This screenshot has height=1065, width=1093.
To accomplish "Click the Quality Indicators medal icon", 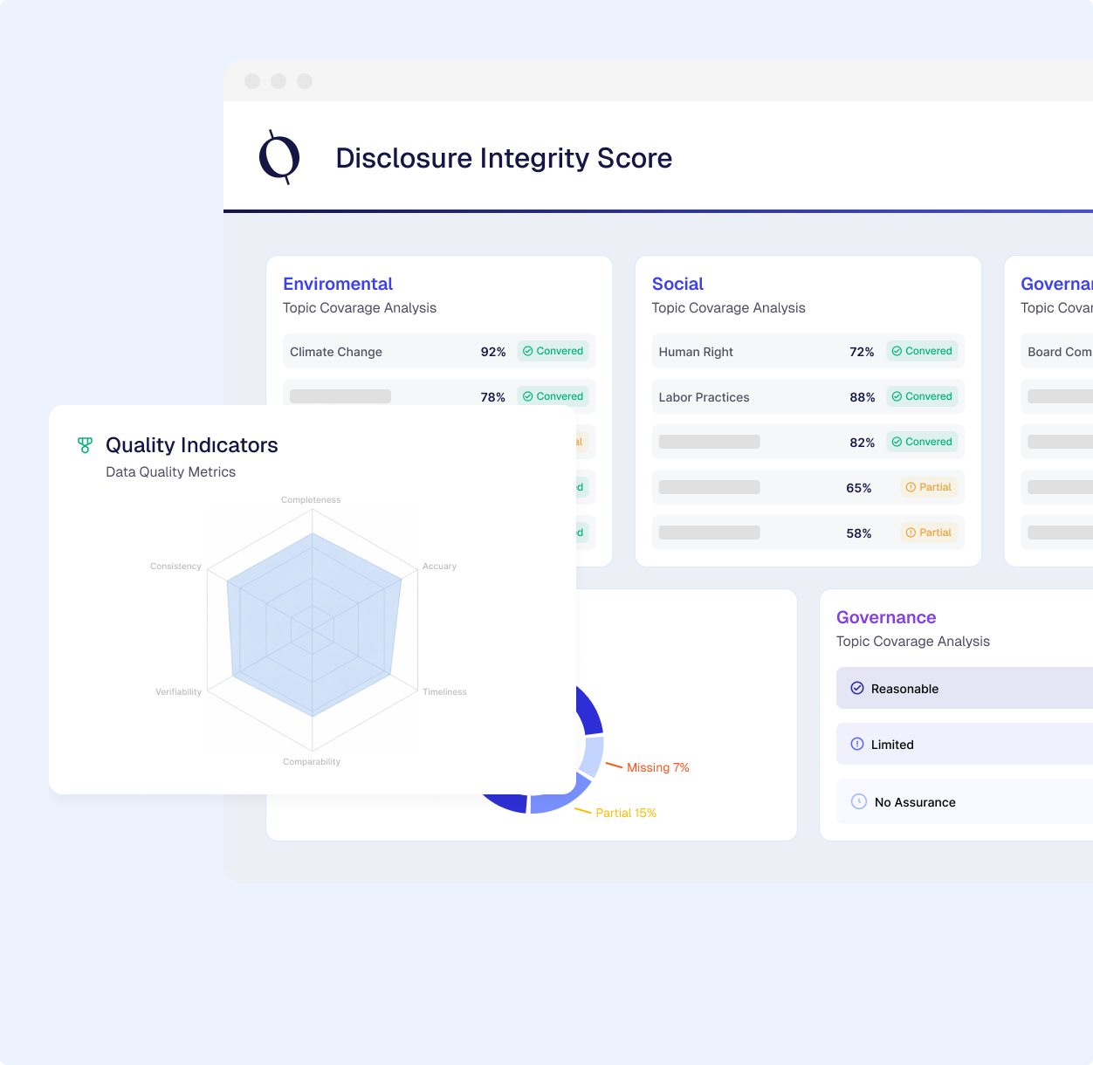I will (x=85, y=445).
